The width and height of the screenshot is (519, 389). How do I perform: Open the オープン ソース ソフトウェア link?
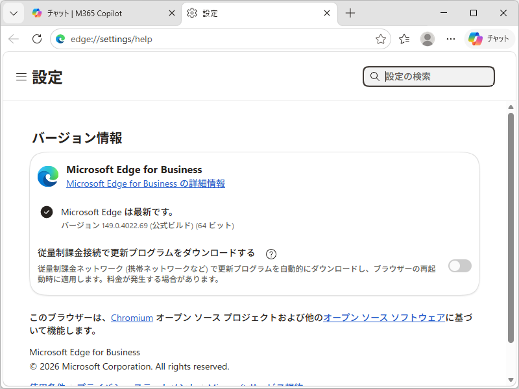tap(384, 318)
